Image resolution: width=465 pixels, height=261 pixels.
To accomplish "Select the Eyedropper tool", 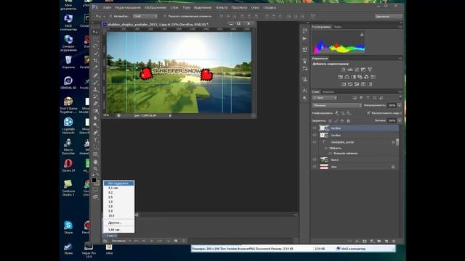I will [95, 67].
